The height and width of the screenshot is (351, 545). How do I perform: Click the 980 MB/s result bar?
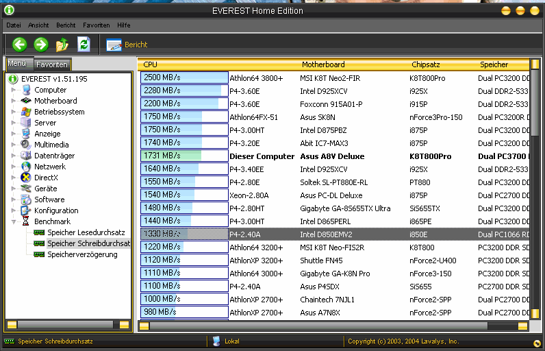(x=184, y=312)
